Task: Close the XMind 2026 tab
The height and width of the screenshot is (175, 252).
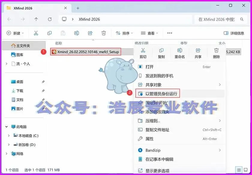Action: 65,8
